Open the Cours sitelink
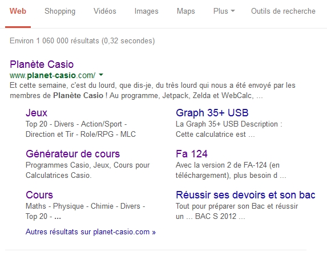Viewport: 327px width, 256px height. [39, 195]
